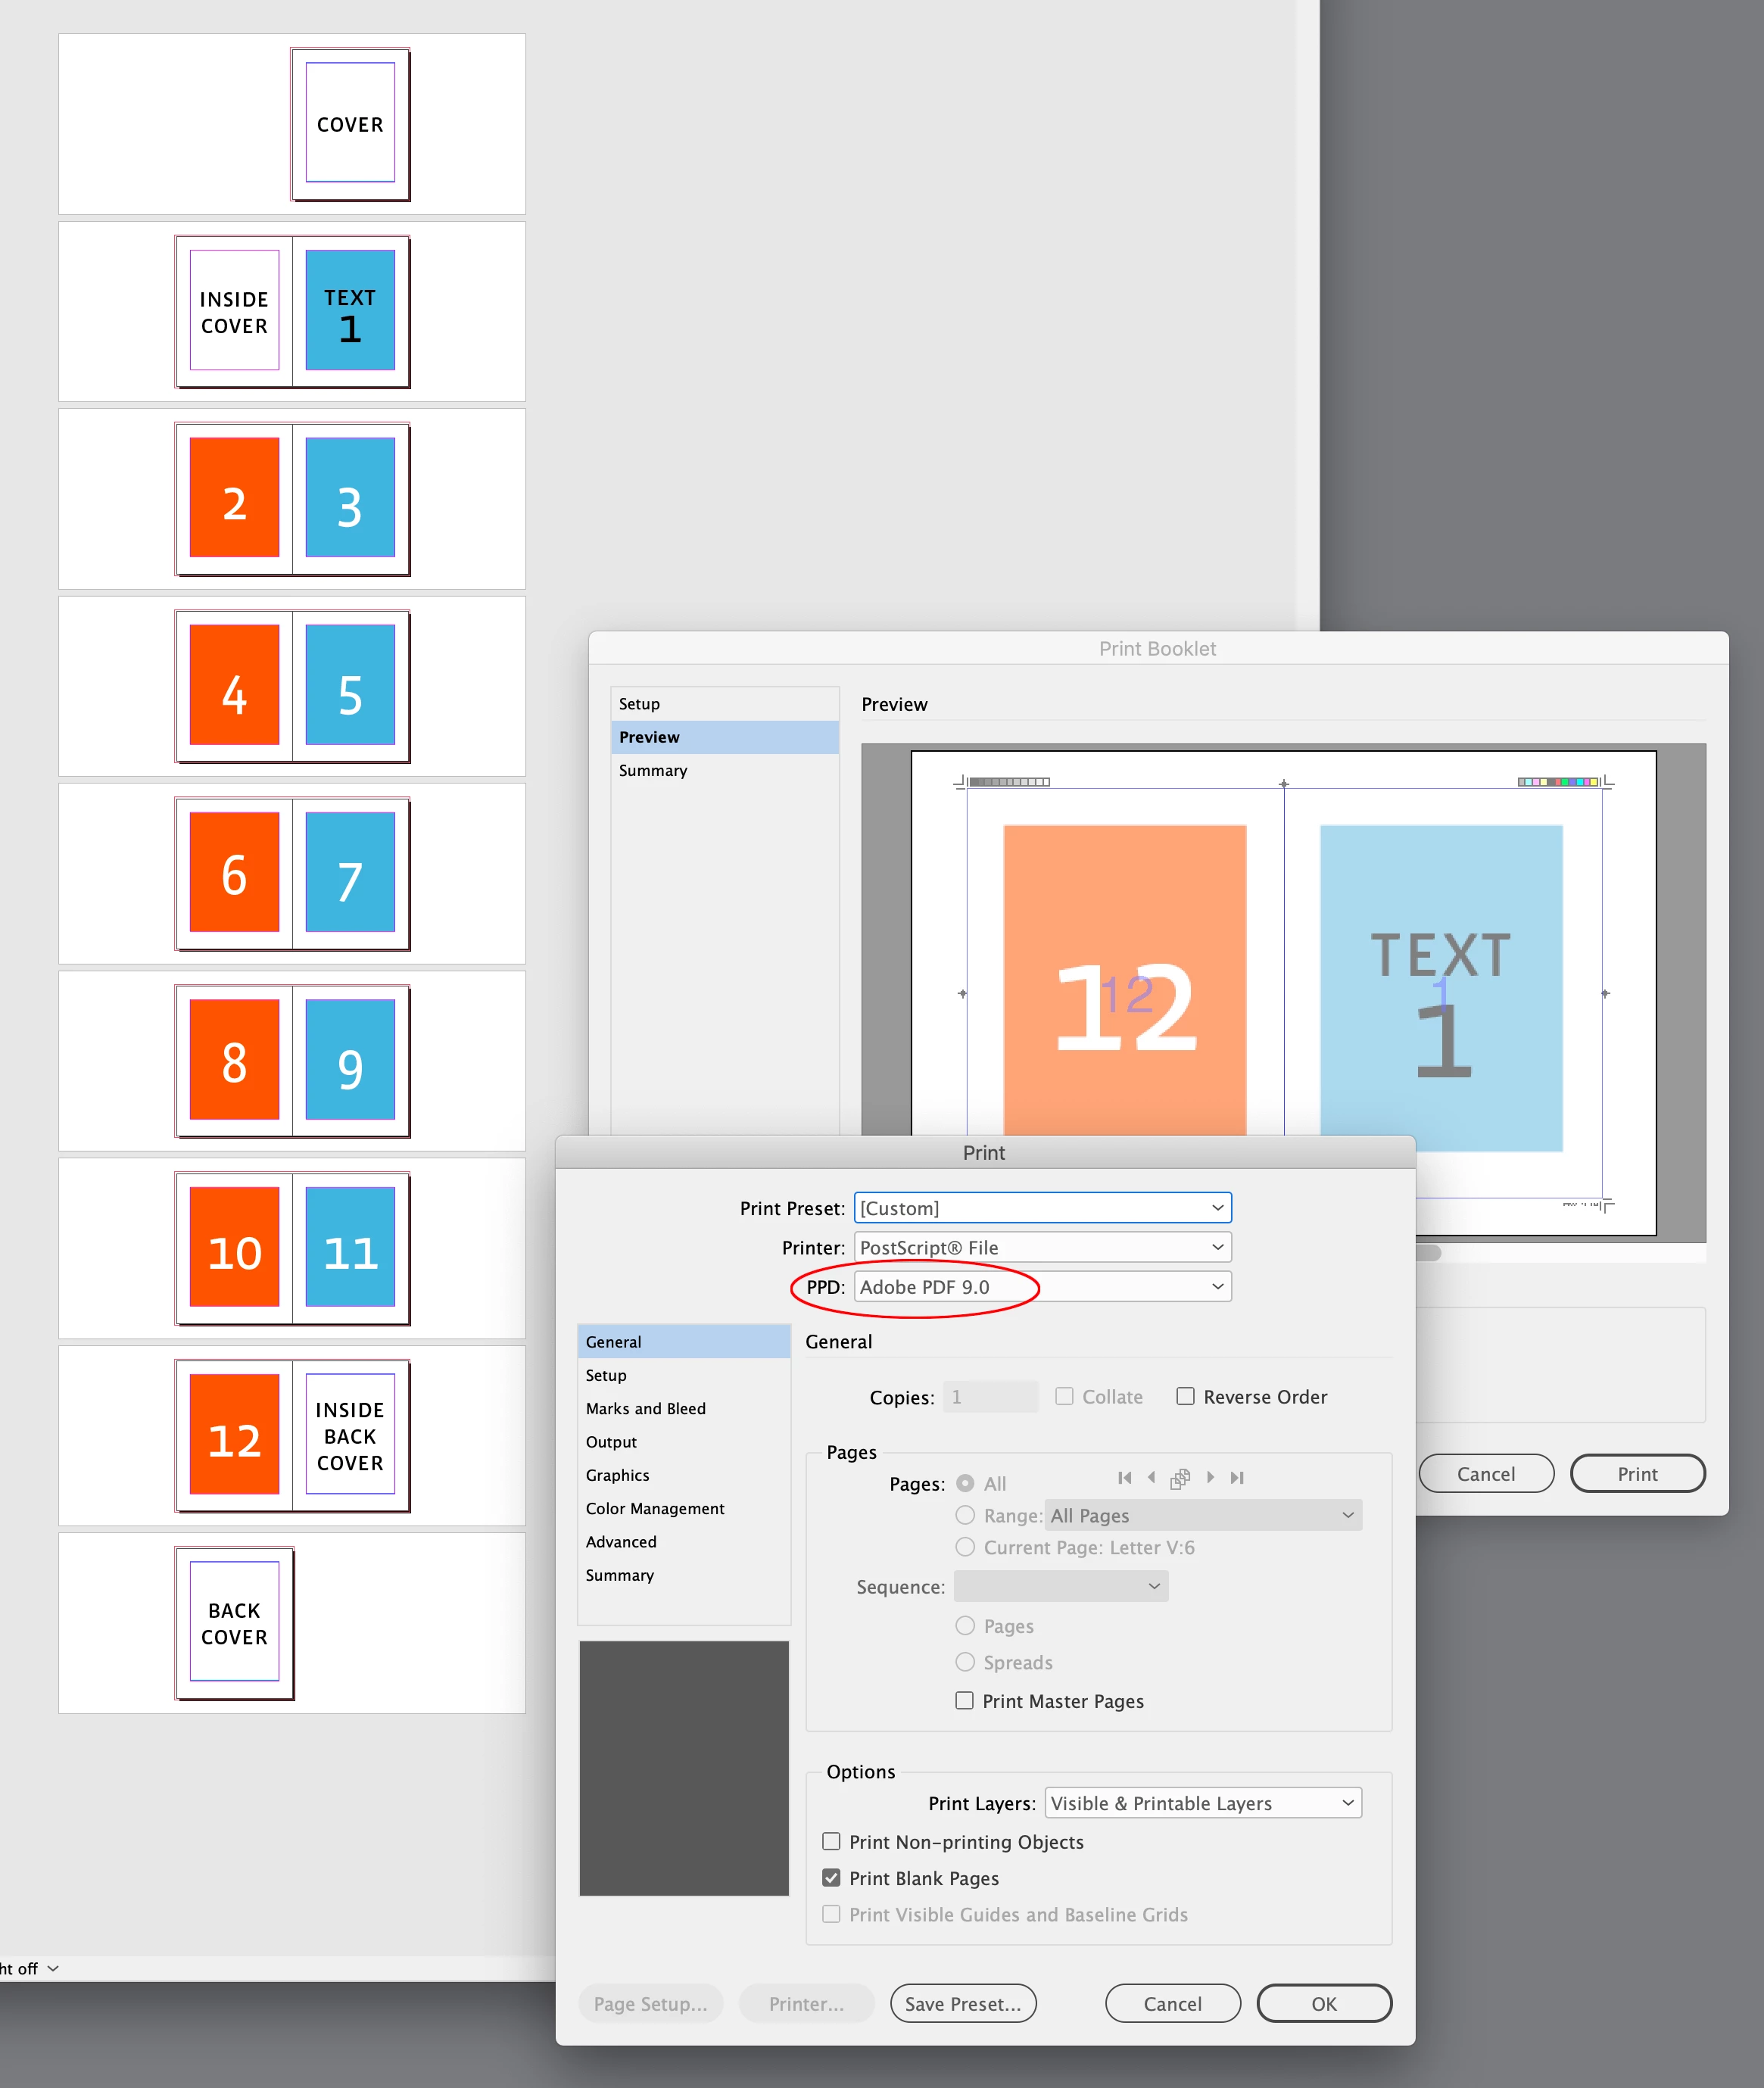
Task: Uncheck Print Blank Pages
Action: tap(831, 1877)
